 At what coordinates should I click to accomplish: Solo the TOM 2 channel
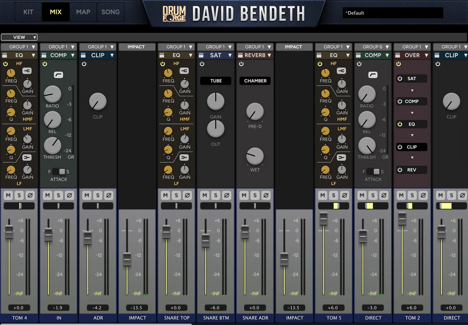click(x=412, y=195)
